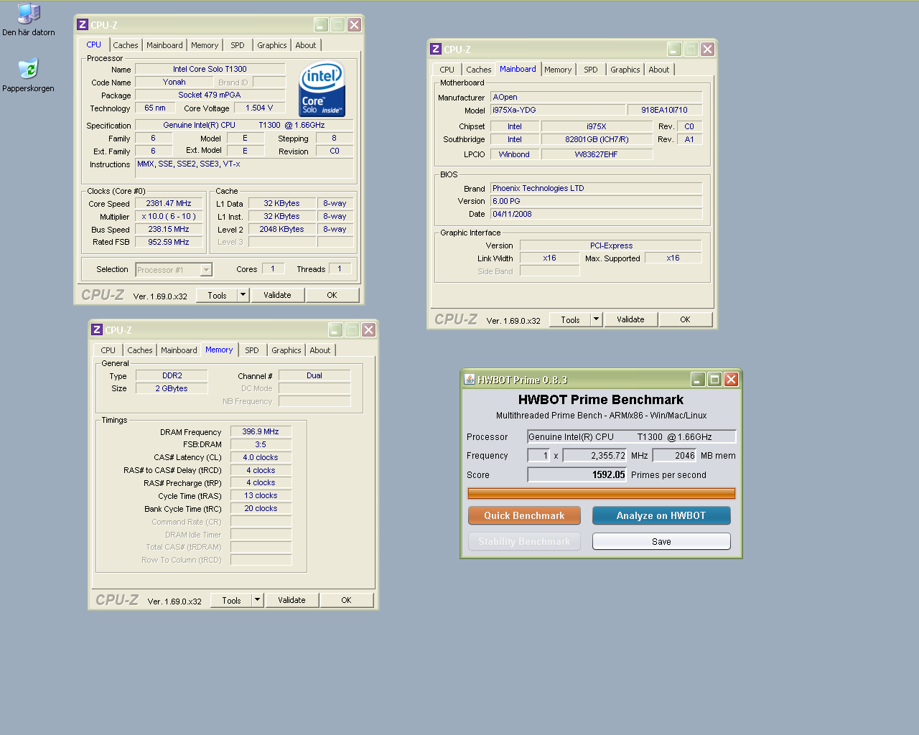This screenshot has height=735, width=919.
Task: Select Caches tab in Mainboard window
Action: coord(479,70)
